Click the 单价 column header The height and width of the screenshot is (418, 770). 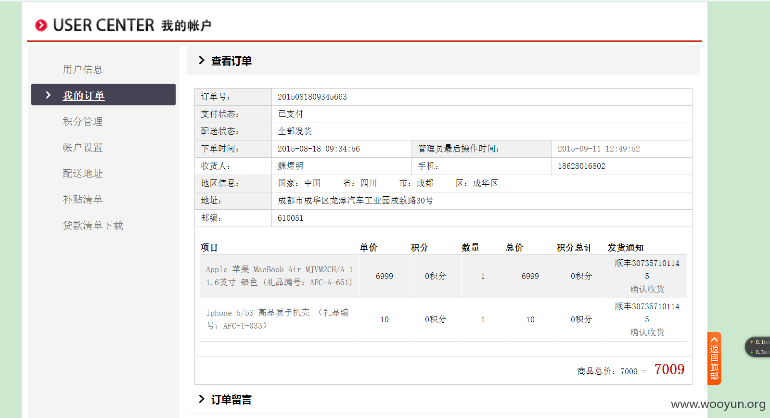(x=369, y=247)
